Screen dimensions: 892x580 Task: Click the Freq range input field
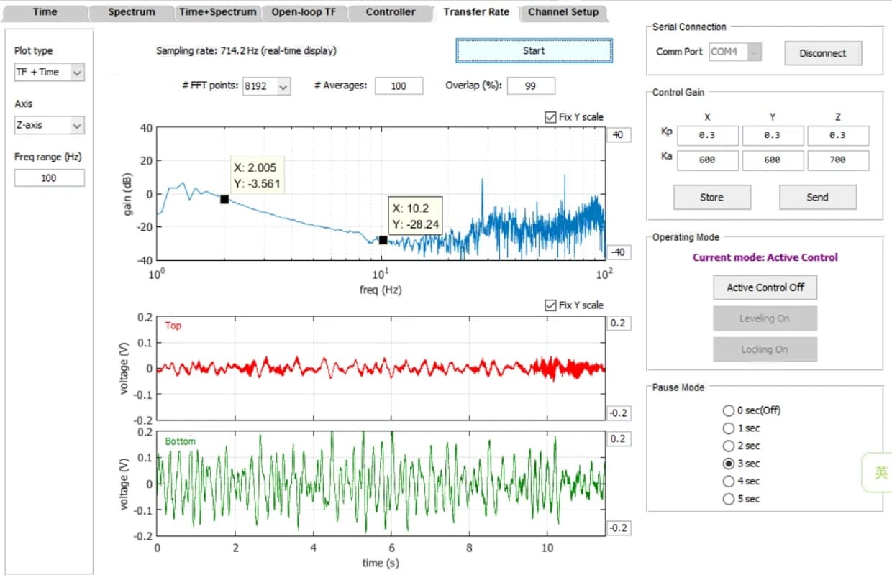49,178
